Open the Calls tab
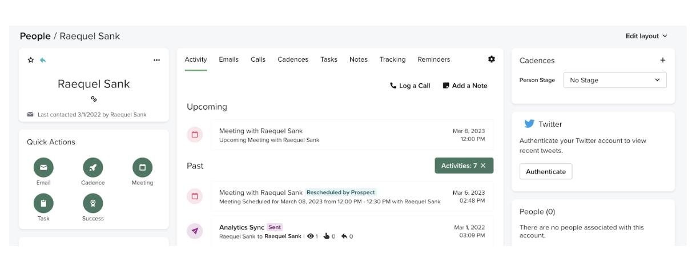 coord(258,59)
